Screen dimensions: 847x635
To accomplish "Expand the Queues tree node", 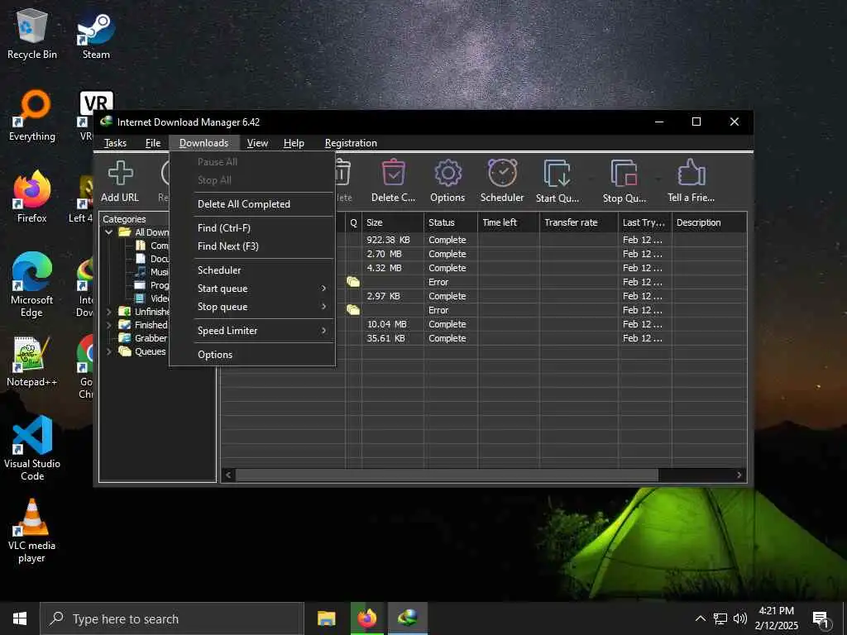I will click(109, 351).
